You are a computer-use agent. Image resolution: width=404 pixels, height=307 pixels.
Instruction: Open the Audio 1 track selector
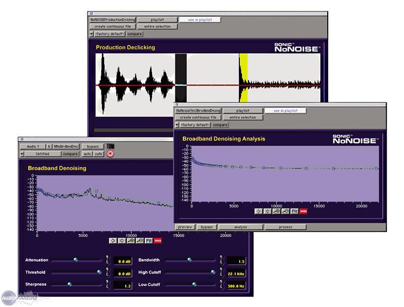coord(32,147)
